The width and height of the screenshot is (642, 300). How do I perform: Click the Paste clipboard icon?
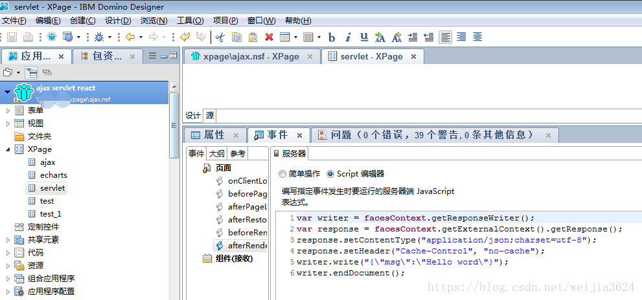point(253,37)
